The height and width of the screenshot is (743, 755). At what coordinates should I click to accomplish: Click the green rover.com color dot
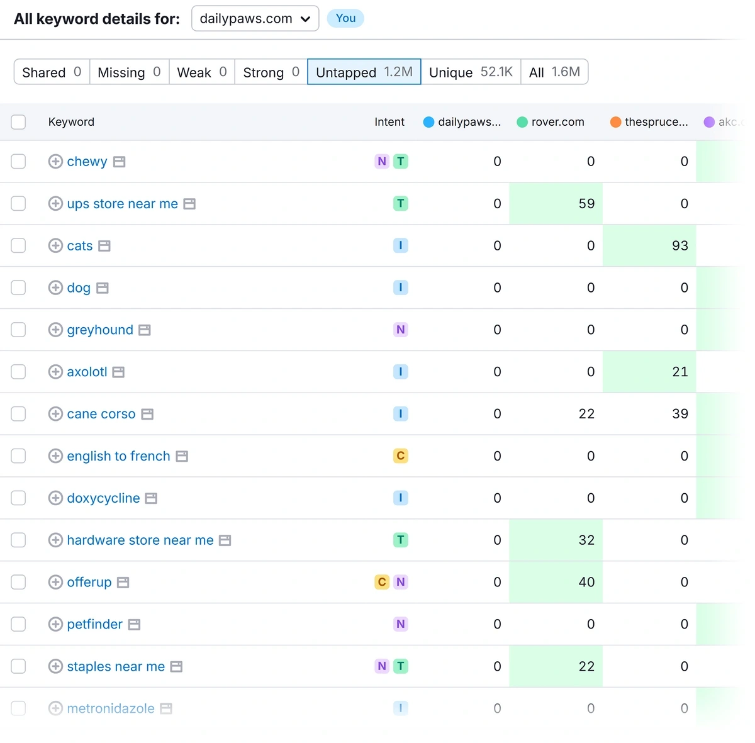[522, 122]
